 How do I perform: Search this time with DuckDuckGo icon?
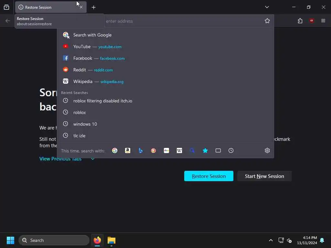coord(154,150)
